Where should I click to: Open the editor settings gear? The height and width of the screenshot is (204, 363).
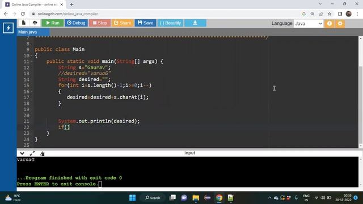click(340, 23)
